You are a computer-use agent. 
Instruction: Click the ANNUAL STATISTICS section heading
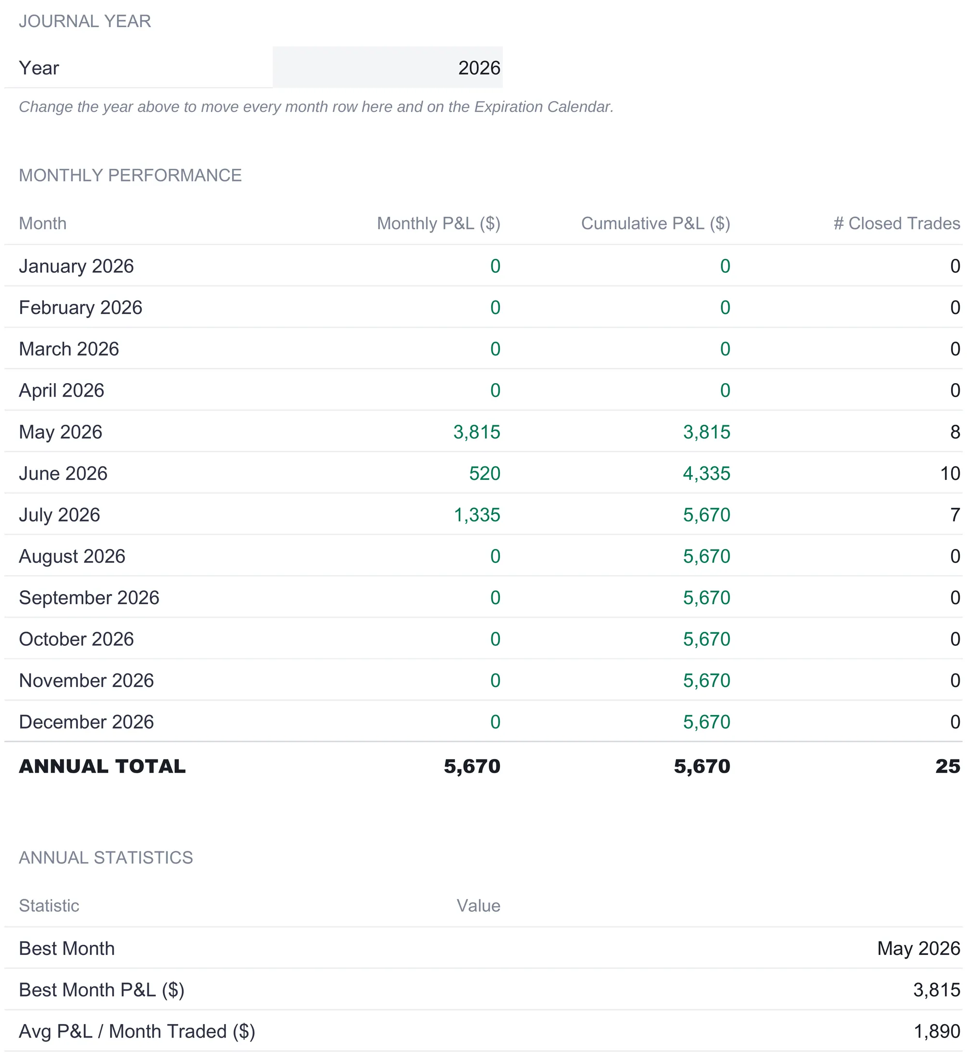[x=106, y=858]
